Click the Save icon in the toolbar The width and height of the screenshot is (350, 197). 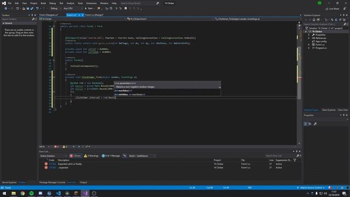pyautogui.click(x=28, y=9)
